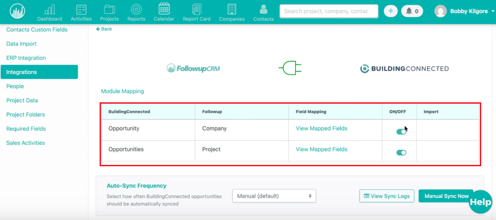View Mapped Fields for the Opportunities row
Screen dimensions: 496x220
321,149
